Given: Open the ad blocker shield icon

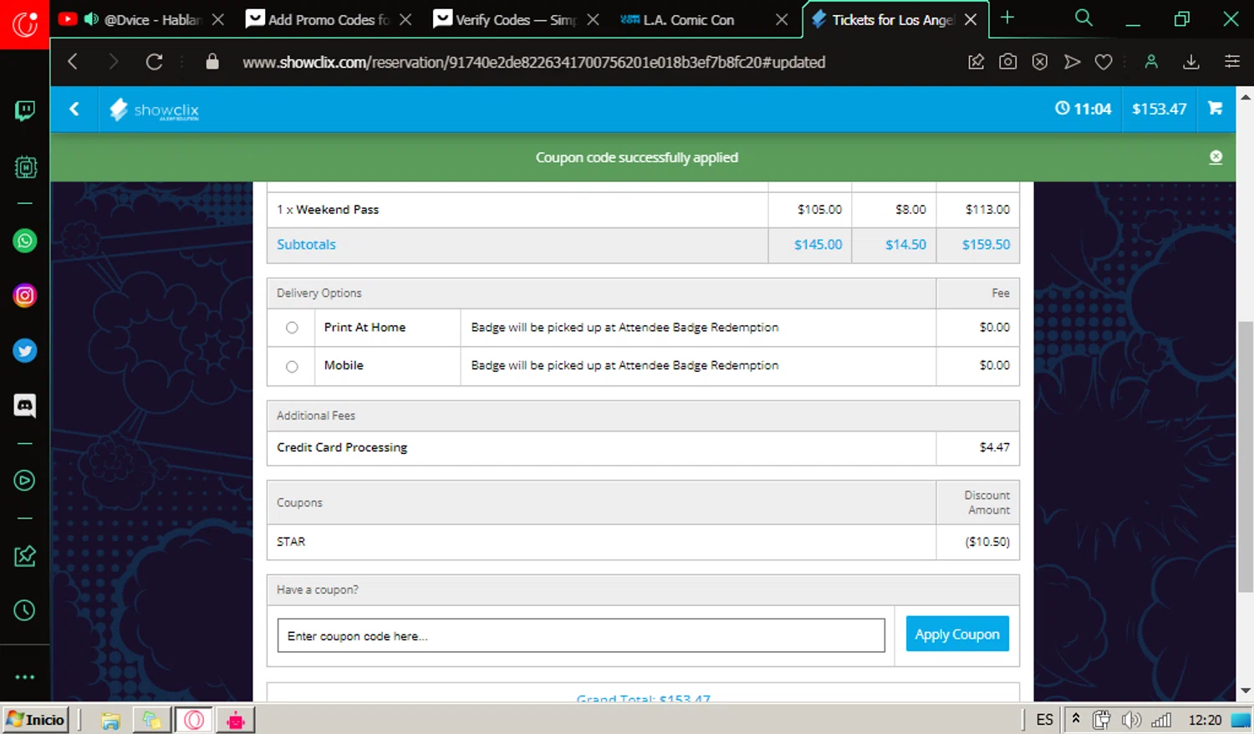Looking at the screenshot, I should (1039, 62).
